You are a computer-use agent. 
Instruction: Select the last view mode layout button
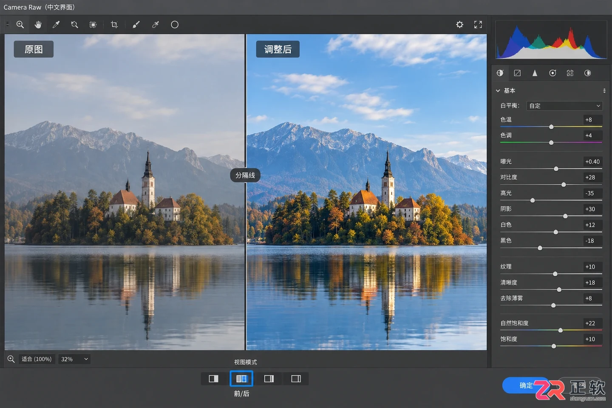(x=296, y=379)
